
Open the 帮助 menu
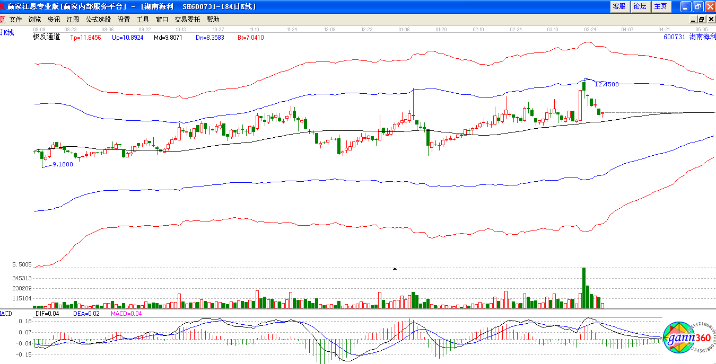click(213, 19)
